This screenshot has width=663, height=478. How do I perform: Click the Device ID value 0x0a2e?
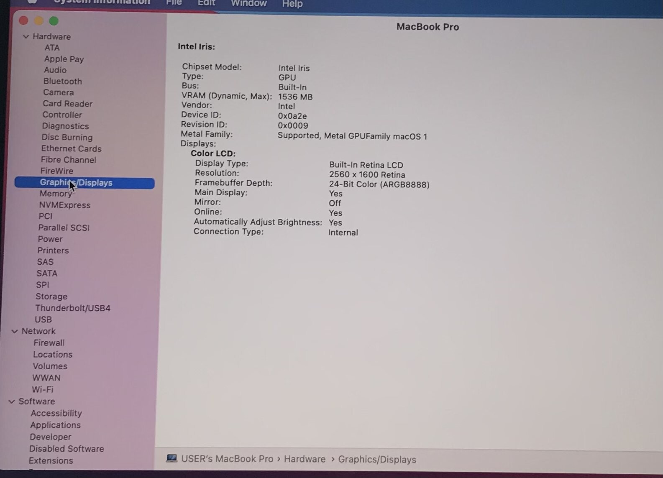[x=292, y=116]
